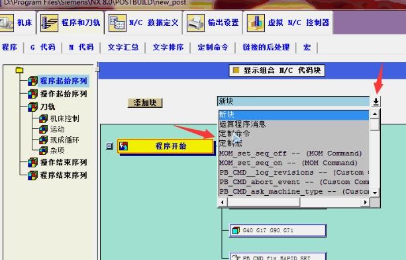The image size is (406, 260).
Task: Switch to the G 代码 sub-tab
Action: point(43,48)
